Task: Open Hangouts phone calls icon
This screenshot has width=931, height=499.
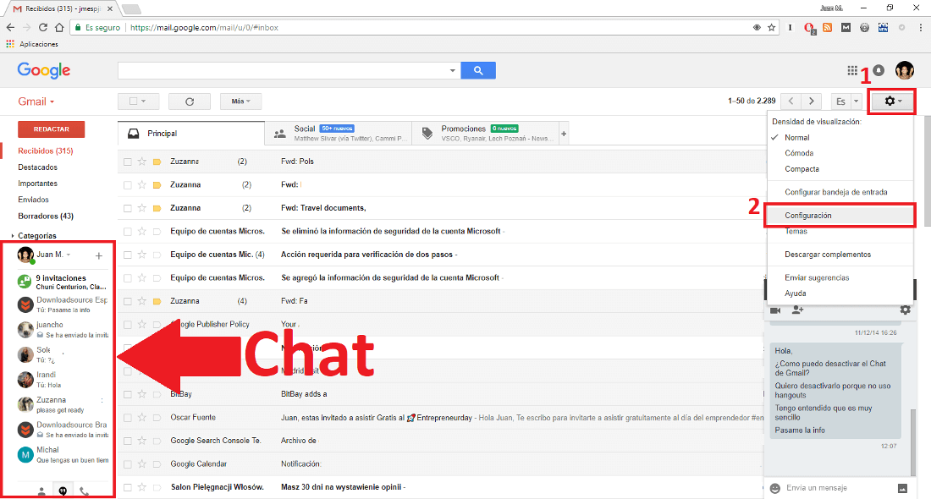Action: pos(84,491)
